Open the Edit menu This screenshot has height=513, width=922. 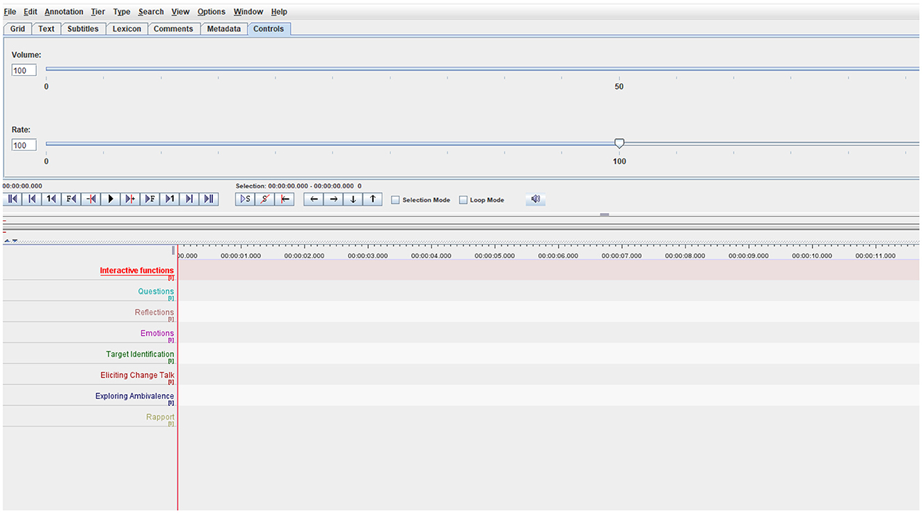pyautogui.click(x=31, y=12)
